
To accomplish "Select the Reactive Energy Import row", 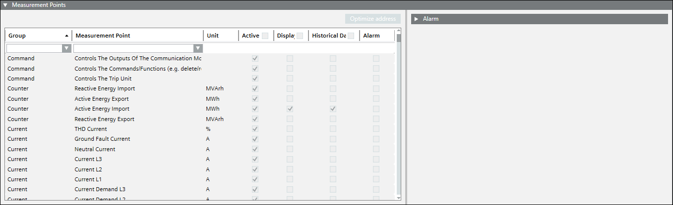I will (x=104, y=88).
